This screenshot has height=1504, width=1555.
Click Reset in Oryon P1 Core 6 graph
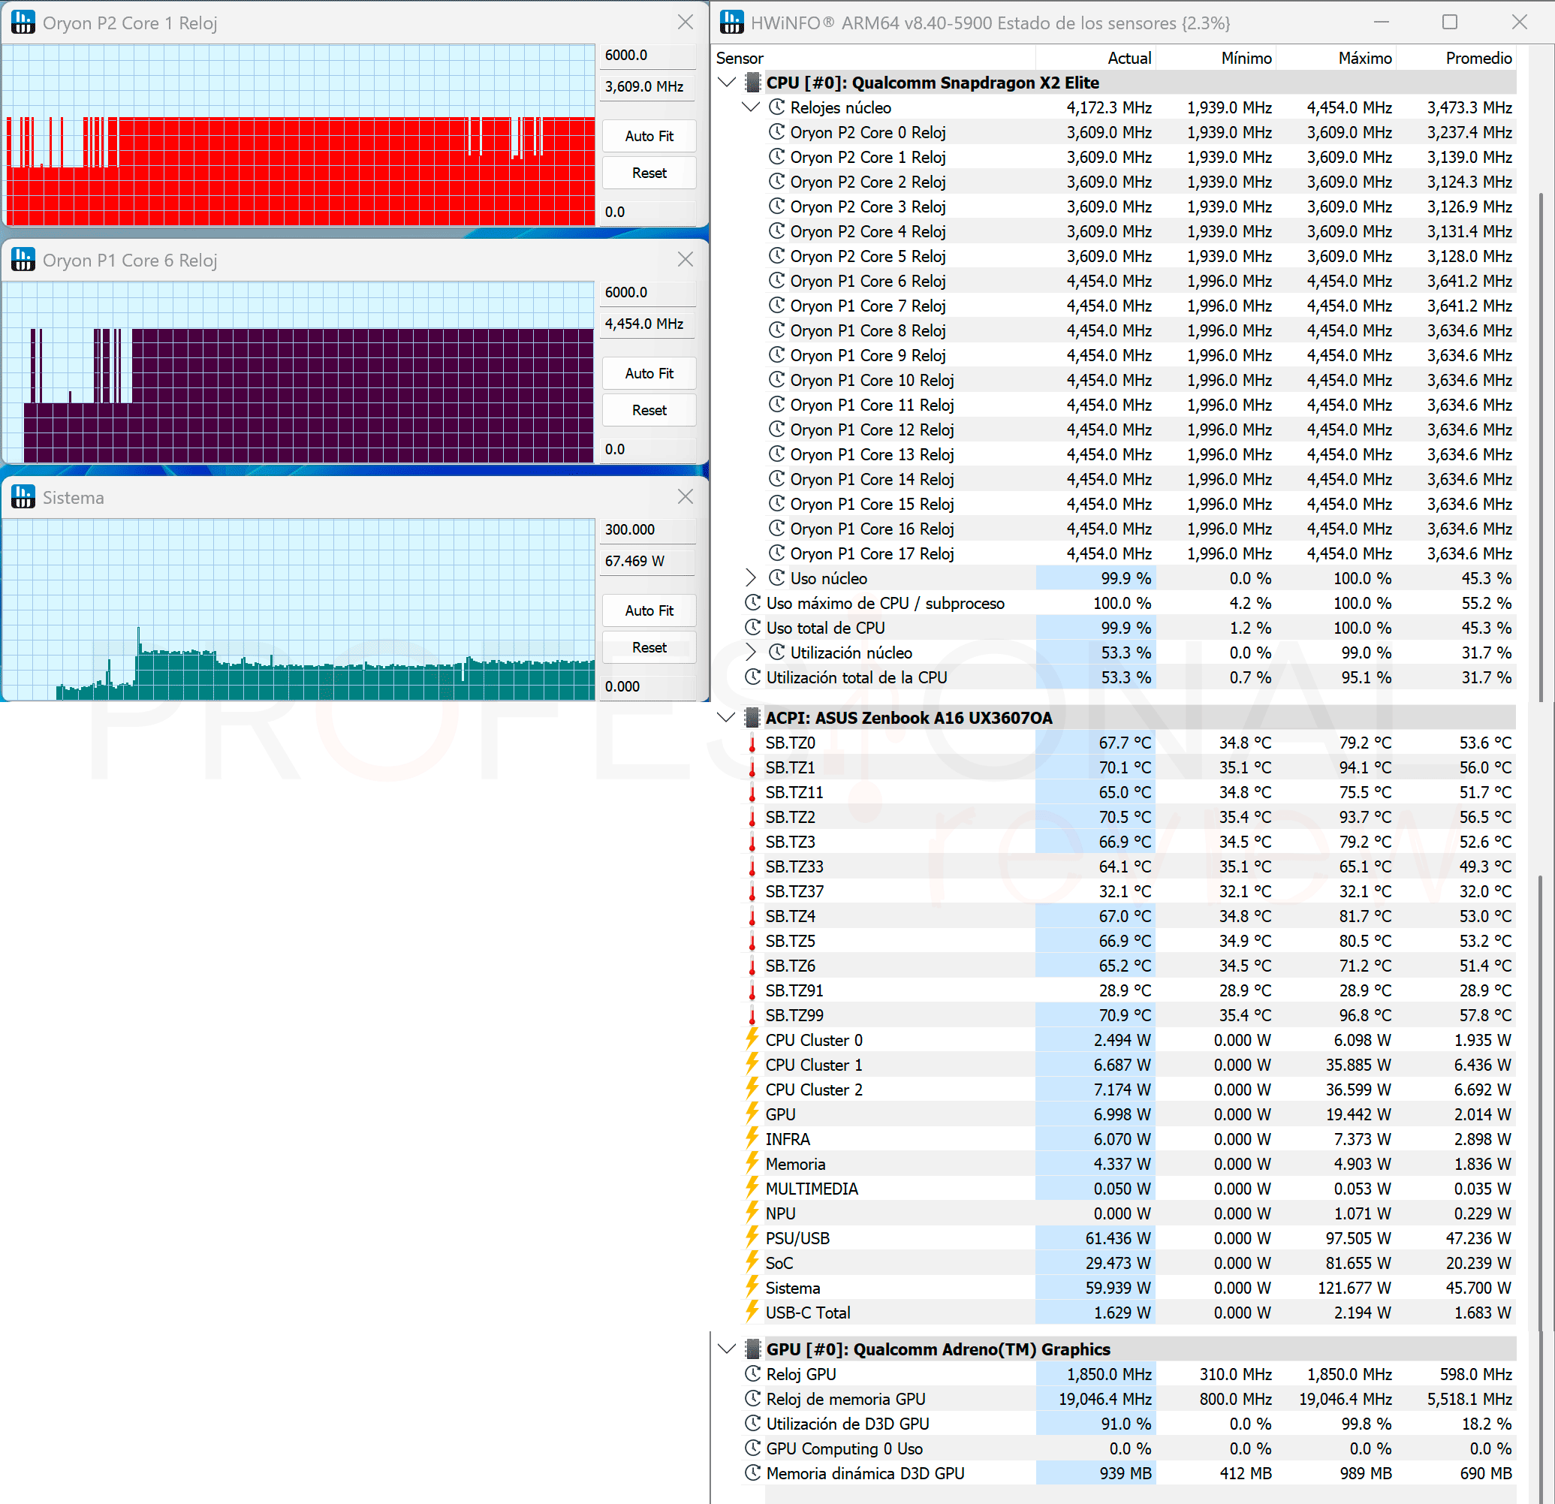(x=649, y=410)
